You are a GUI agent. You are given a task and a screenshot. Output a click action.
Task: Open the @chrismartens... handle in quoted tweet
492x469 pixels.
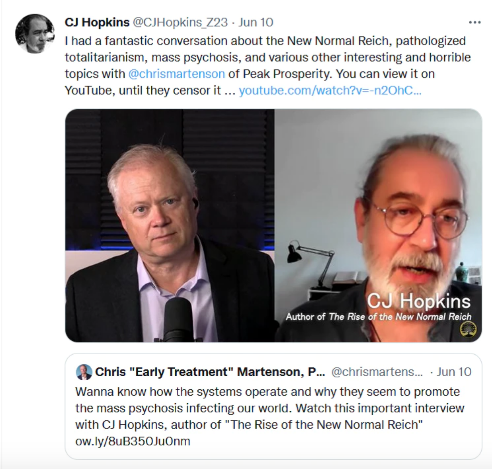coord(377,372)
